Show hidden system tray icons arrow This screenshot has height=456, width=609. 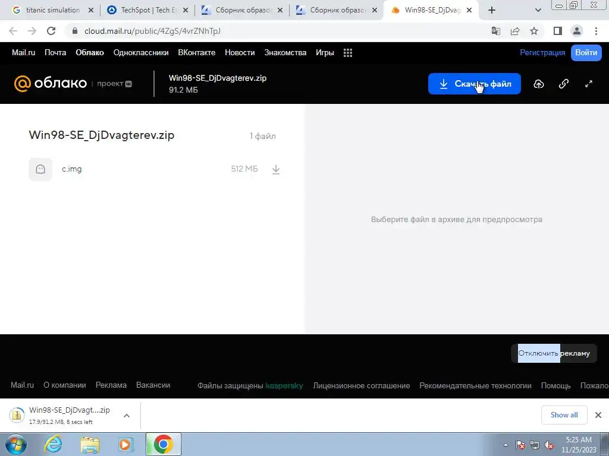pos(506,445)
